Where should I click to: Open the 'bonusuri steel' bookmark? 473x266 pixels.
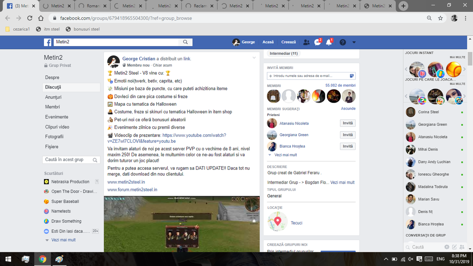click(x=82, y=29)
